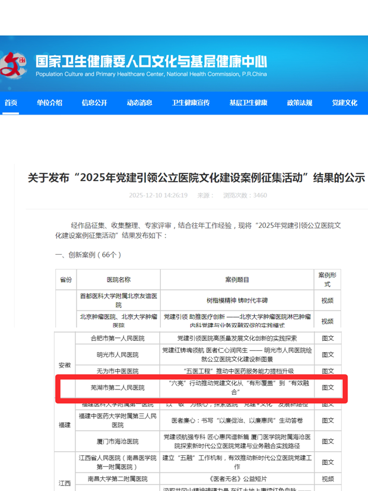Click the 福建 province cell
Image resolution: width=368 pixels, height=491 pixels.
(x=65, y=425)
